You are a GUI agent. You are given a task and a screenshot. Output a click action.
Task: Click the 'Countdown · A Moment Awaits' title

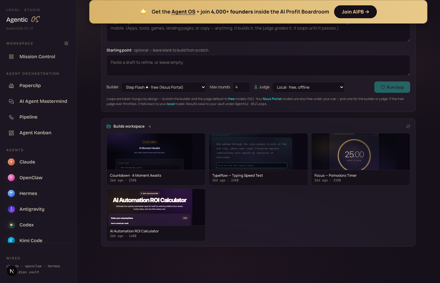coord(135,175)
